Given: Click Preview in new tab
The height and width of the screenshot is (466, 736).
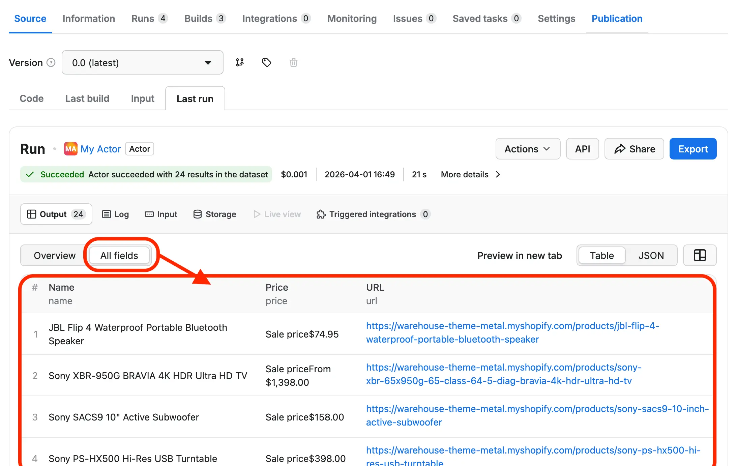Looking at the screenshot, I should click(x=520, y=255).
